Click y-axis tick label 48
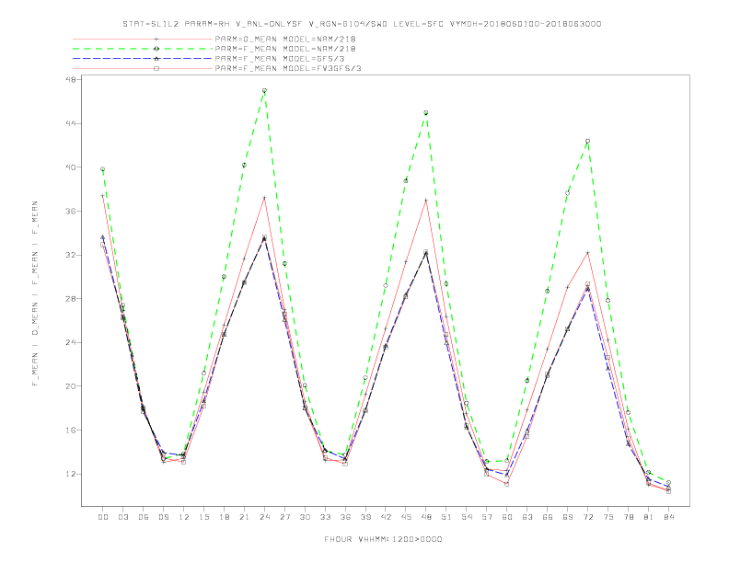The width and height of the screenshot is (729, 563). [71, 79]
